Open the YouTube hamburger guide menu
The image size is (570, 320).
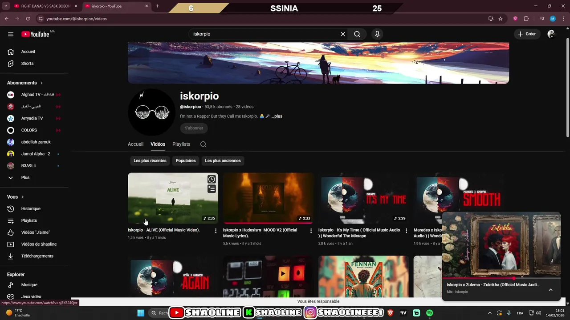tap(11, 34)
